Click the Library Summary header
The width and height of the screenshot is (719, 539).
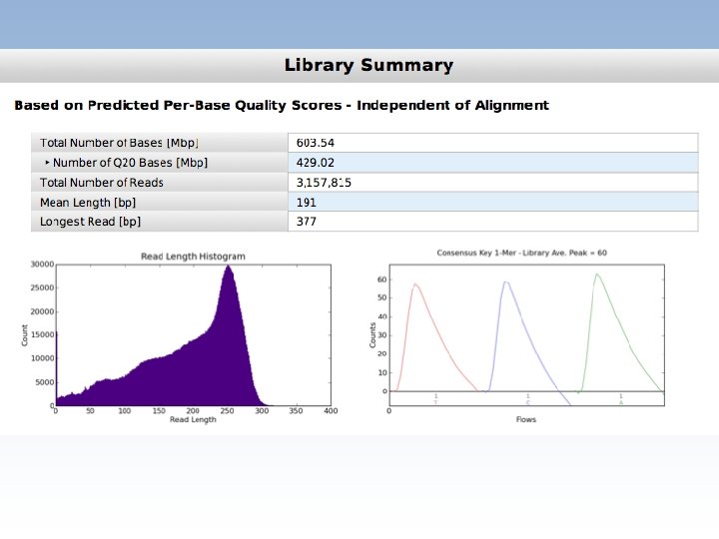click(368, 65)
